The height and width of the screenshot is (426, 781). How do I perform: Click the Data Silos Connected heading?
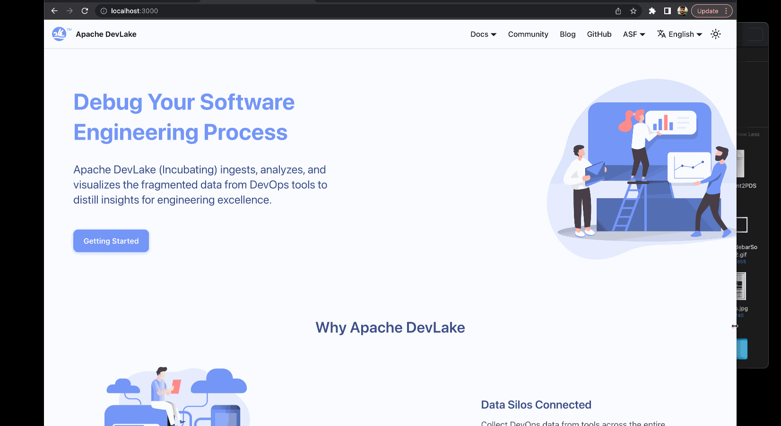click(x=536, y=405)
